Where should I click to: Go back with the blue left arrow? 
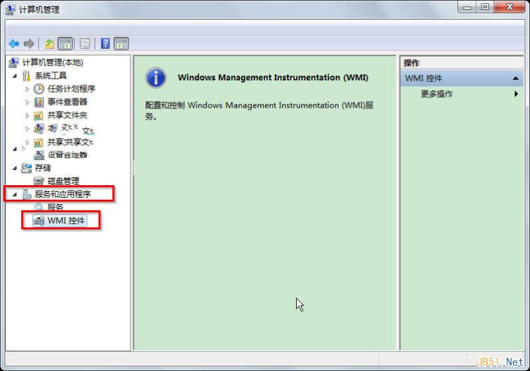(x=14, y=44)
